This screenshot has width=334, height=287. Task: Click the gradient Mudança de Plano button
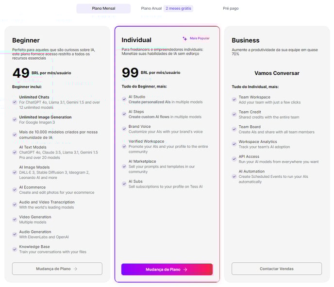[167, 270]
